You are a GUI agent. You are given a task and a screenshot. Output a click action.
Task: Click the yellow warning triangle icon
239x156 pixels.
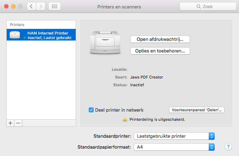pyautogui.click(x=125, y=119)
